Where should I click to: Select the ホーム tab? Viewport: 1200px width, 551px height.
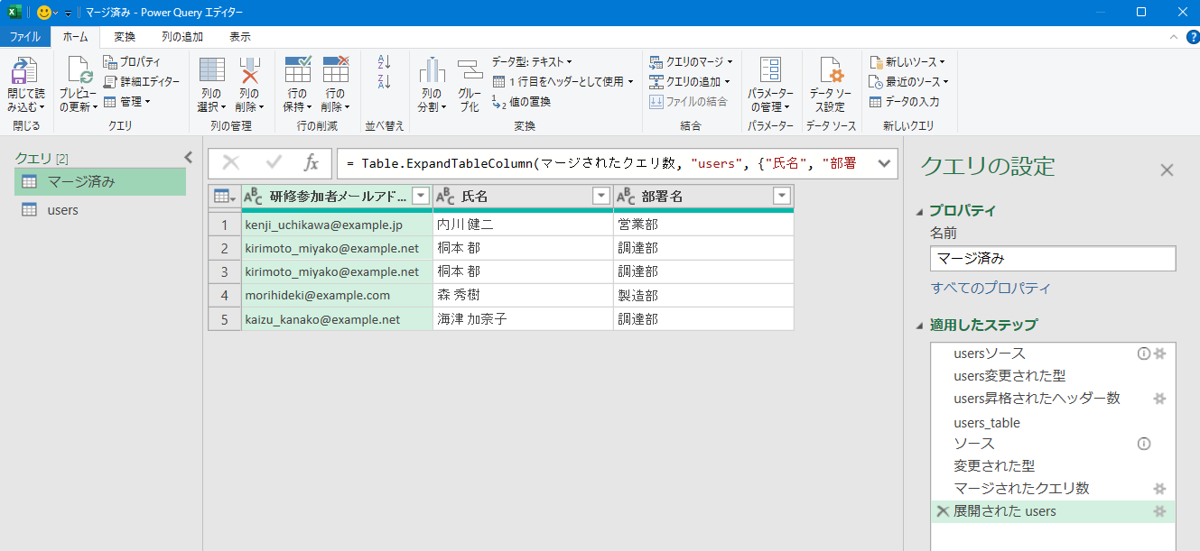[76, 37]
